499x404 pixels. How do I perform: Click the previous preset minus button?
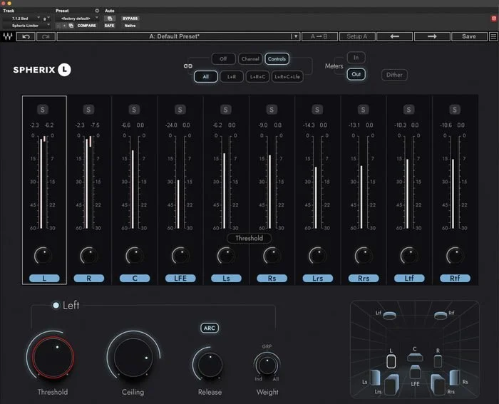coord(58,26)
